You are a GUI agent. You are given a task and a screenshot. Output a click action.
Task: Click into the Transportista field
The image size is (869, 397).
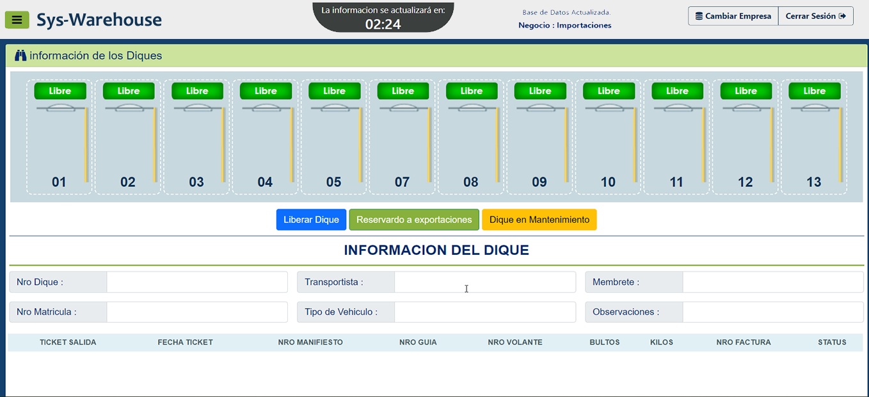[x=484, y=282]
